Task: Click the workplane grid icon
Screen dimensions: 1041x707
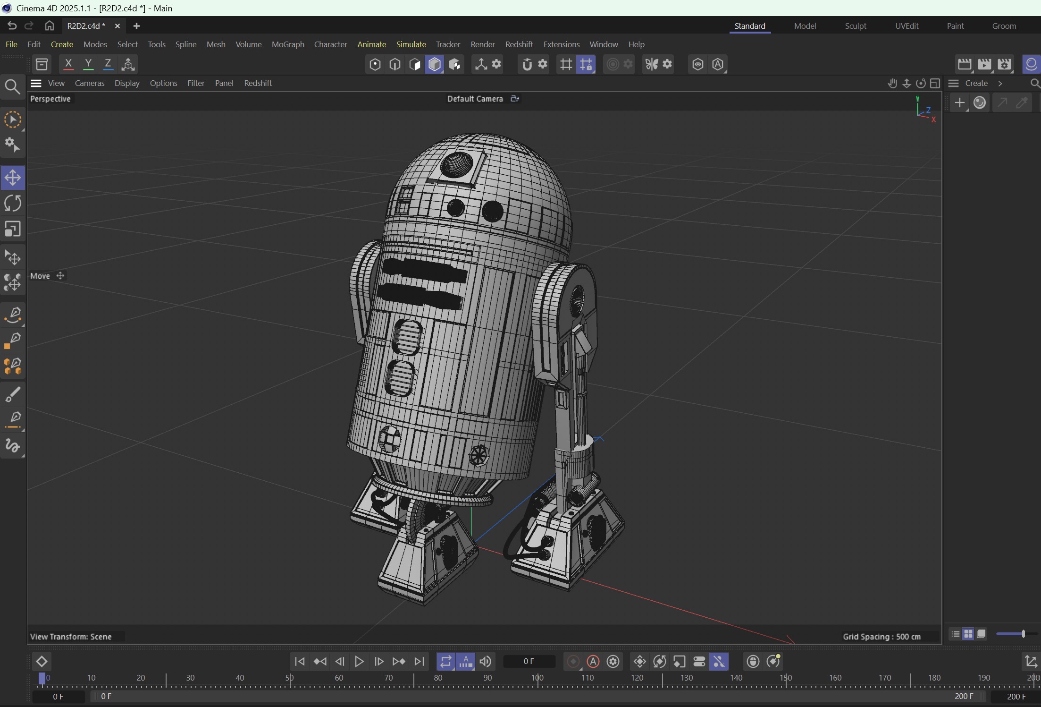Action: click(566, 64)
